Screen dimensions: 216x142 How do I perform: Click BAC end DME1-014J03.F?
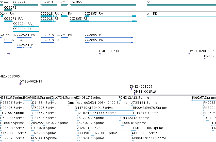(100, 54)
